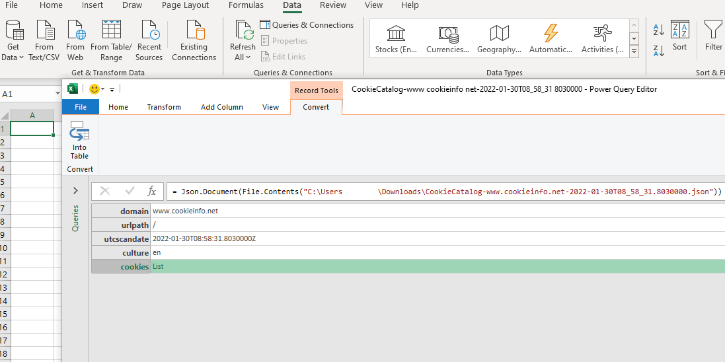Select cell A1 in worksheet
725x362 pixels.
coord(32,129)
